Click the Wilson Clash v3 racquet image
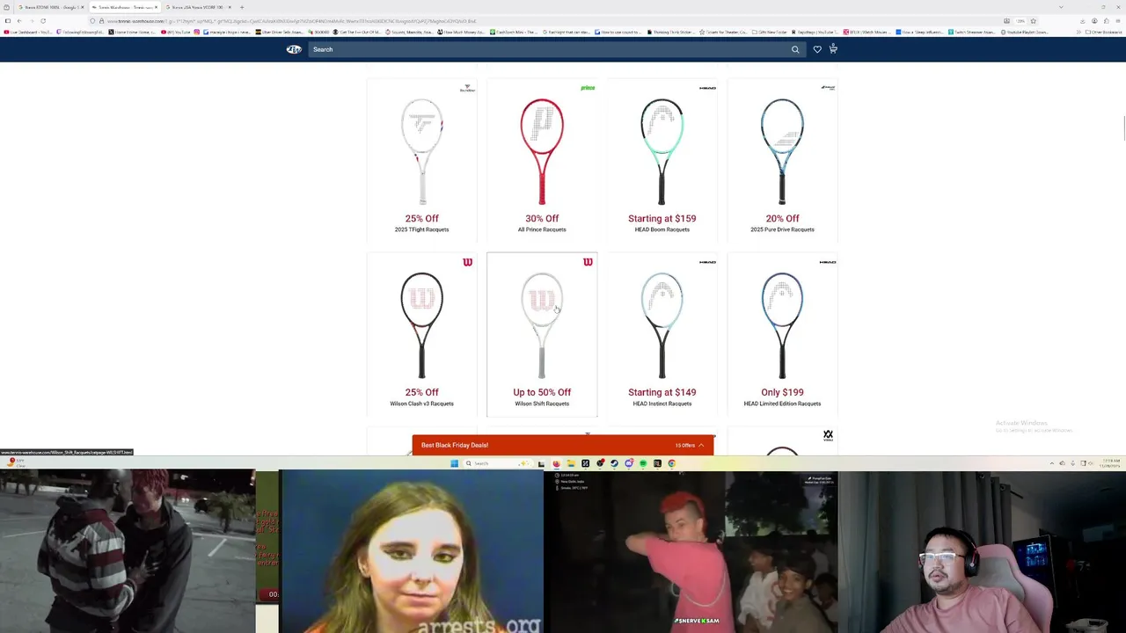1126x633 pixels. pyautogui.click(x=421, y=325)
